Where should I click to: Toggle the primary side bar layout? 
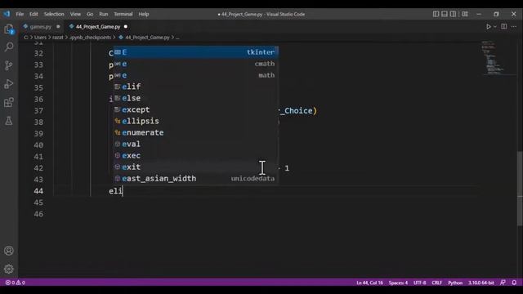[x=436, y=14]
